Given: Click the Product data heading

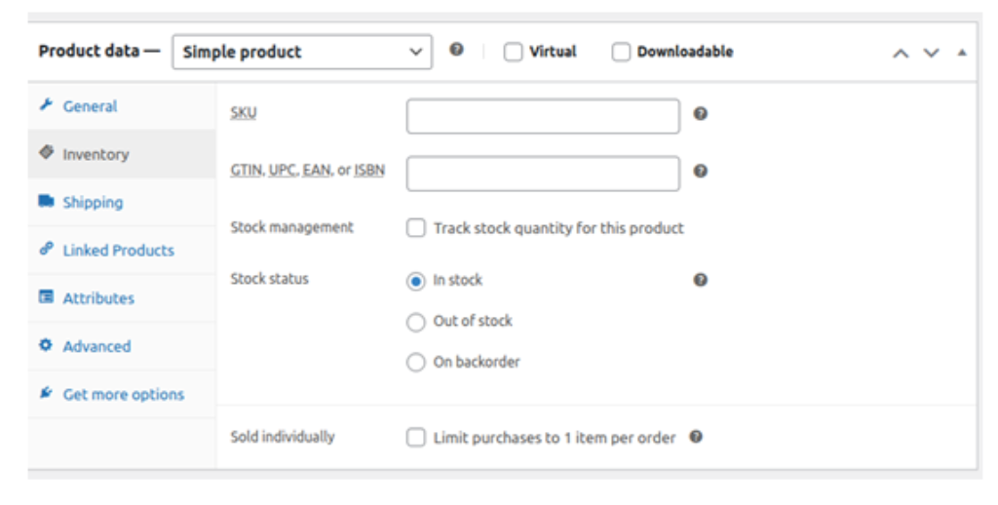Looking at the screenshot, I should point(89,51).
